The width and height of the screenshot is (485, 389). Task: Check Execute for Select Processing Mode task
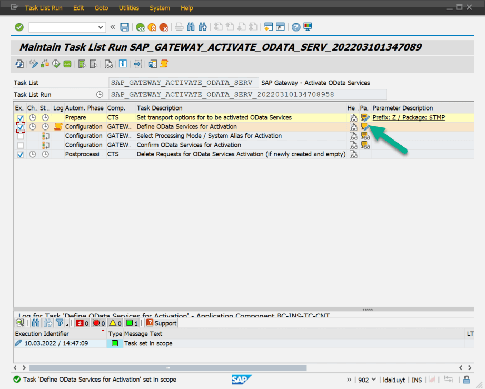pyautogui.click(x=21, y=136)
